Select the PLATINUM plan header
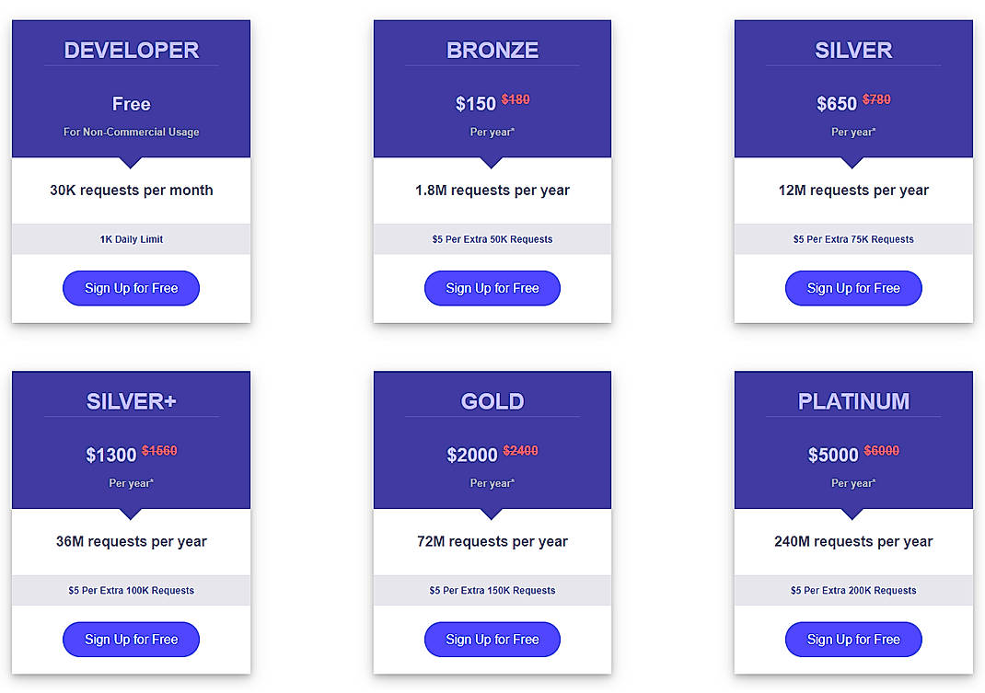The height and width of the screenshot is (693, 985). pyautogui.click(x=852, y=401)
